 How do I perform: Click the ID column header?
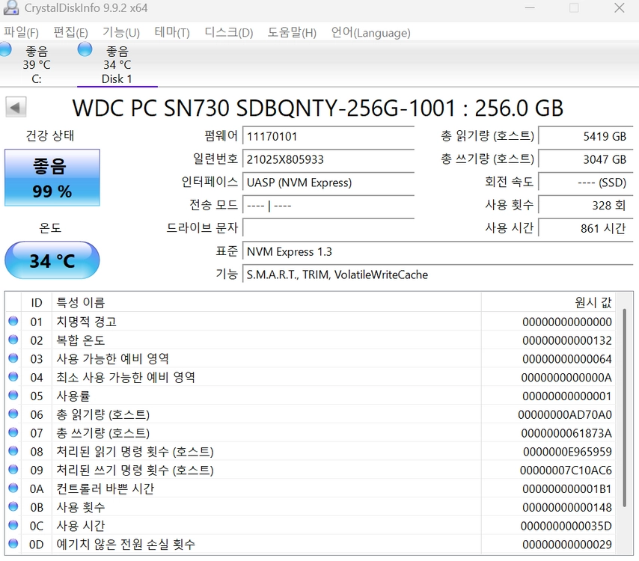(37, 302)
